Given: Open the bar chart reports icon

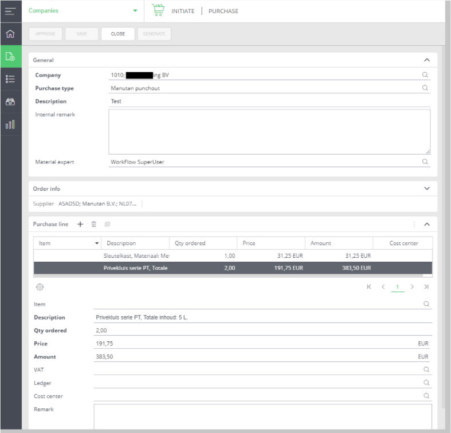Looking at the screenshot, I should pyautogui.click(x=10, y=124).
